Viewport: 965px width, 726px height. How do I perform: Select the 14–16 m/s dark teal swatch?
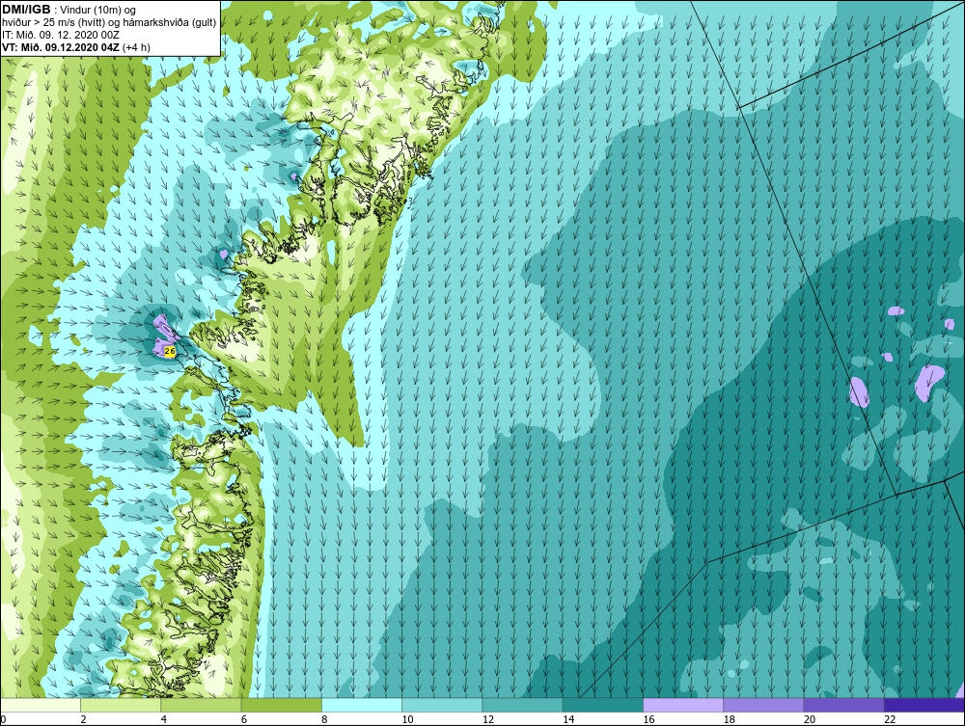point(602,705)
